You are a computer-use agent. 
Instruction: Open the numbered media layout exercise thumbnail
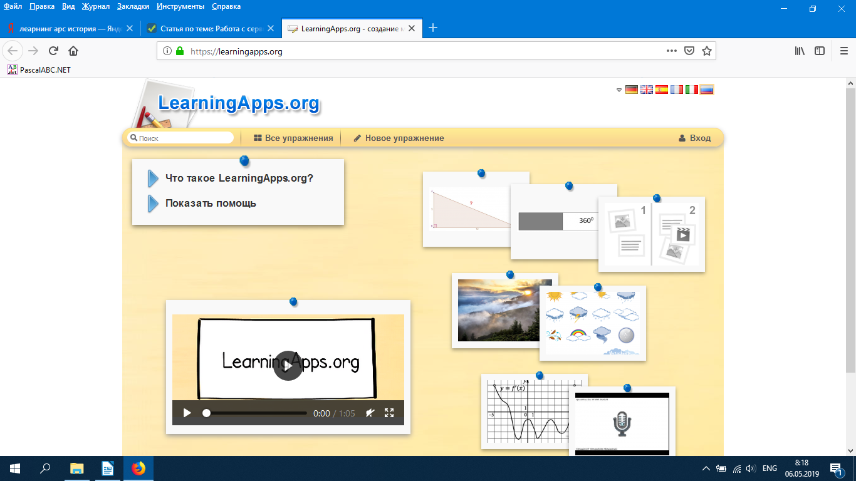(x=652, y=234)
